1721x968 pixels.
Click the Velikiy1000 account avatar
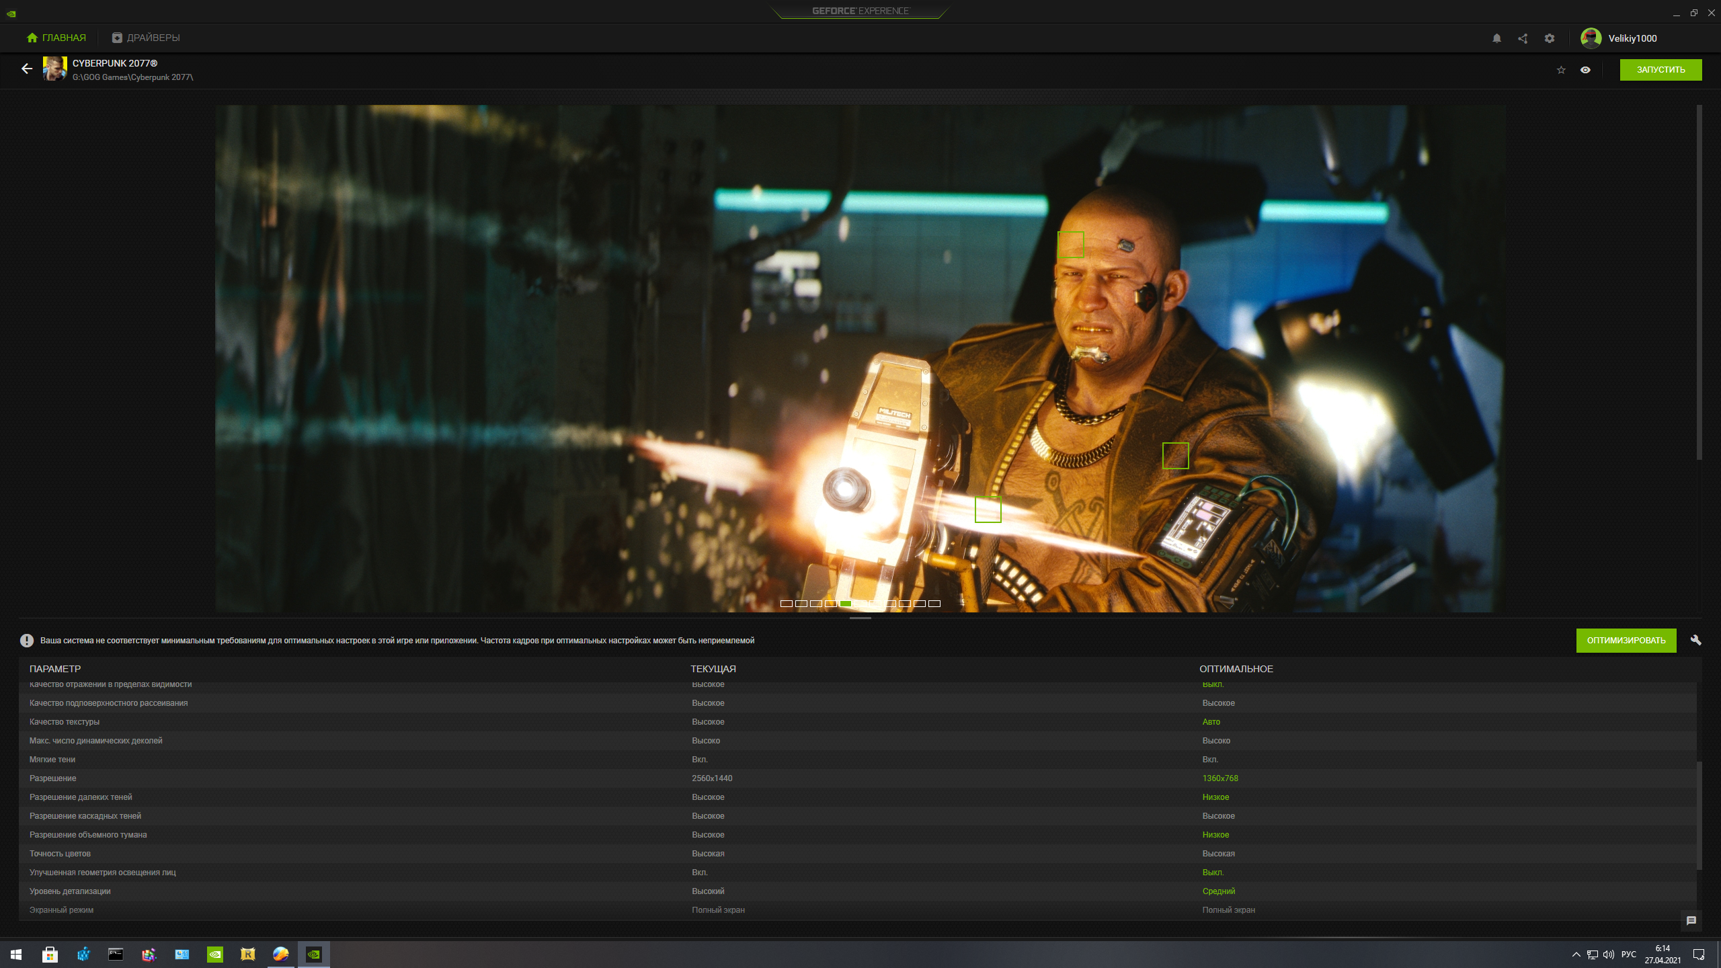click(1591, 38)
